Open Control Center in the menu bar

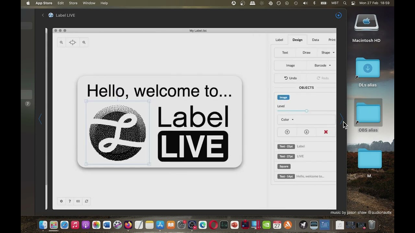[353, 3]
